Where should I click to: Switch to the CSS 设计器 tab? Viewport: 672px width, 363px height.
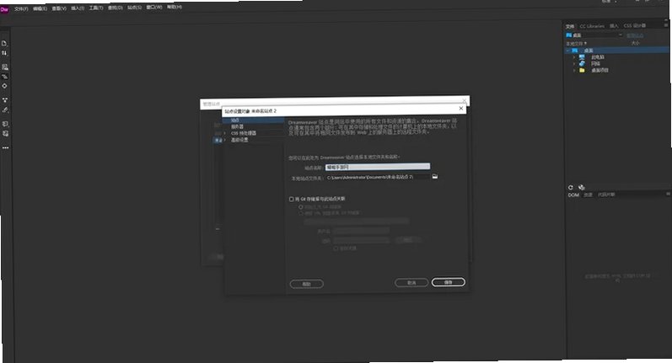tap(634, 25)
